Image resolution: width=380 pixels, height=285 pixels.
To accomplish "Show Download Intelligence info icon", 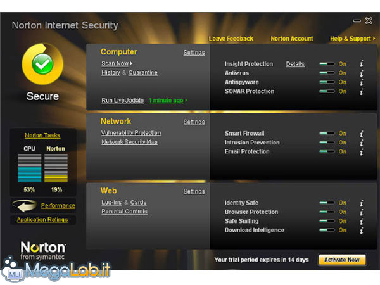I will (362, 231).
